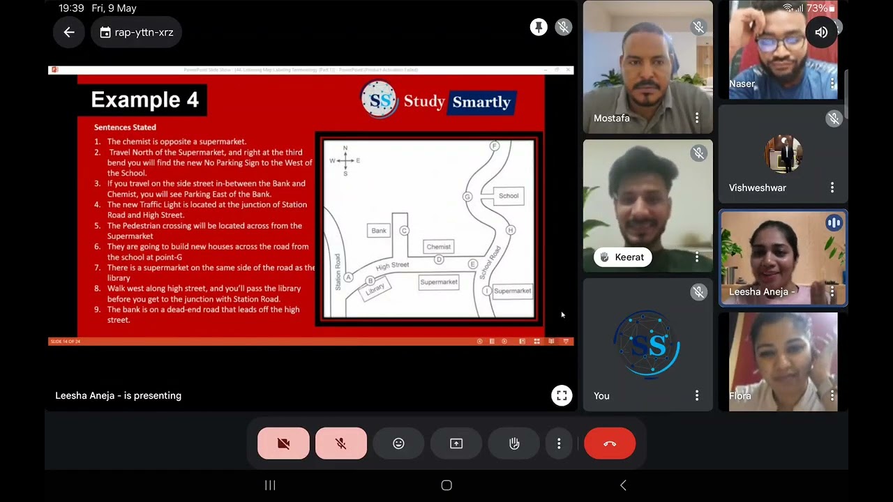This screenshot has height=502, width=893.
Task: Leave the call with red button
Action: (610, 443)
